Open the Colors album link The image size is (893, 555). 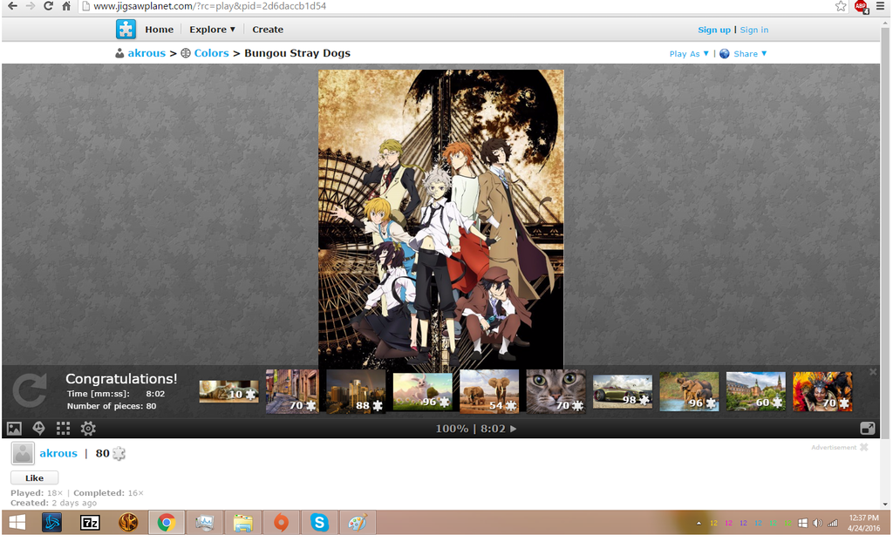pos(211,53)
